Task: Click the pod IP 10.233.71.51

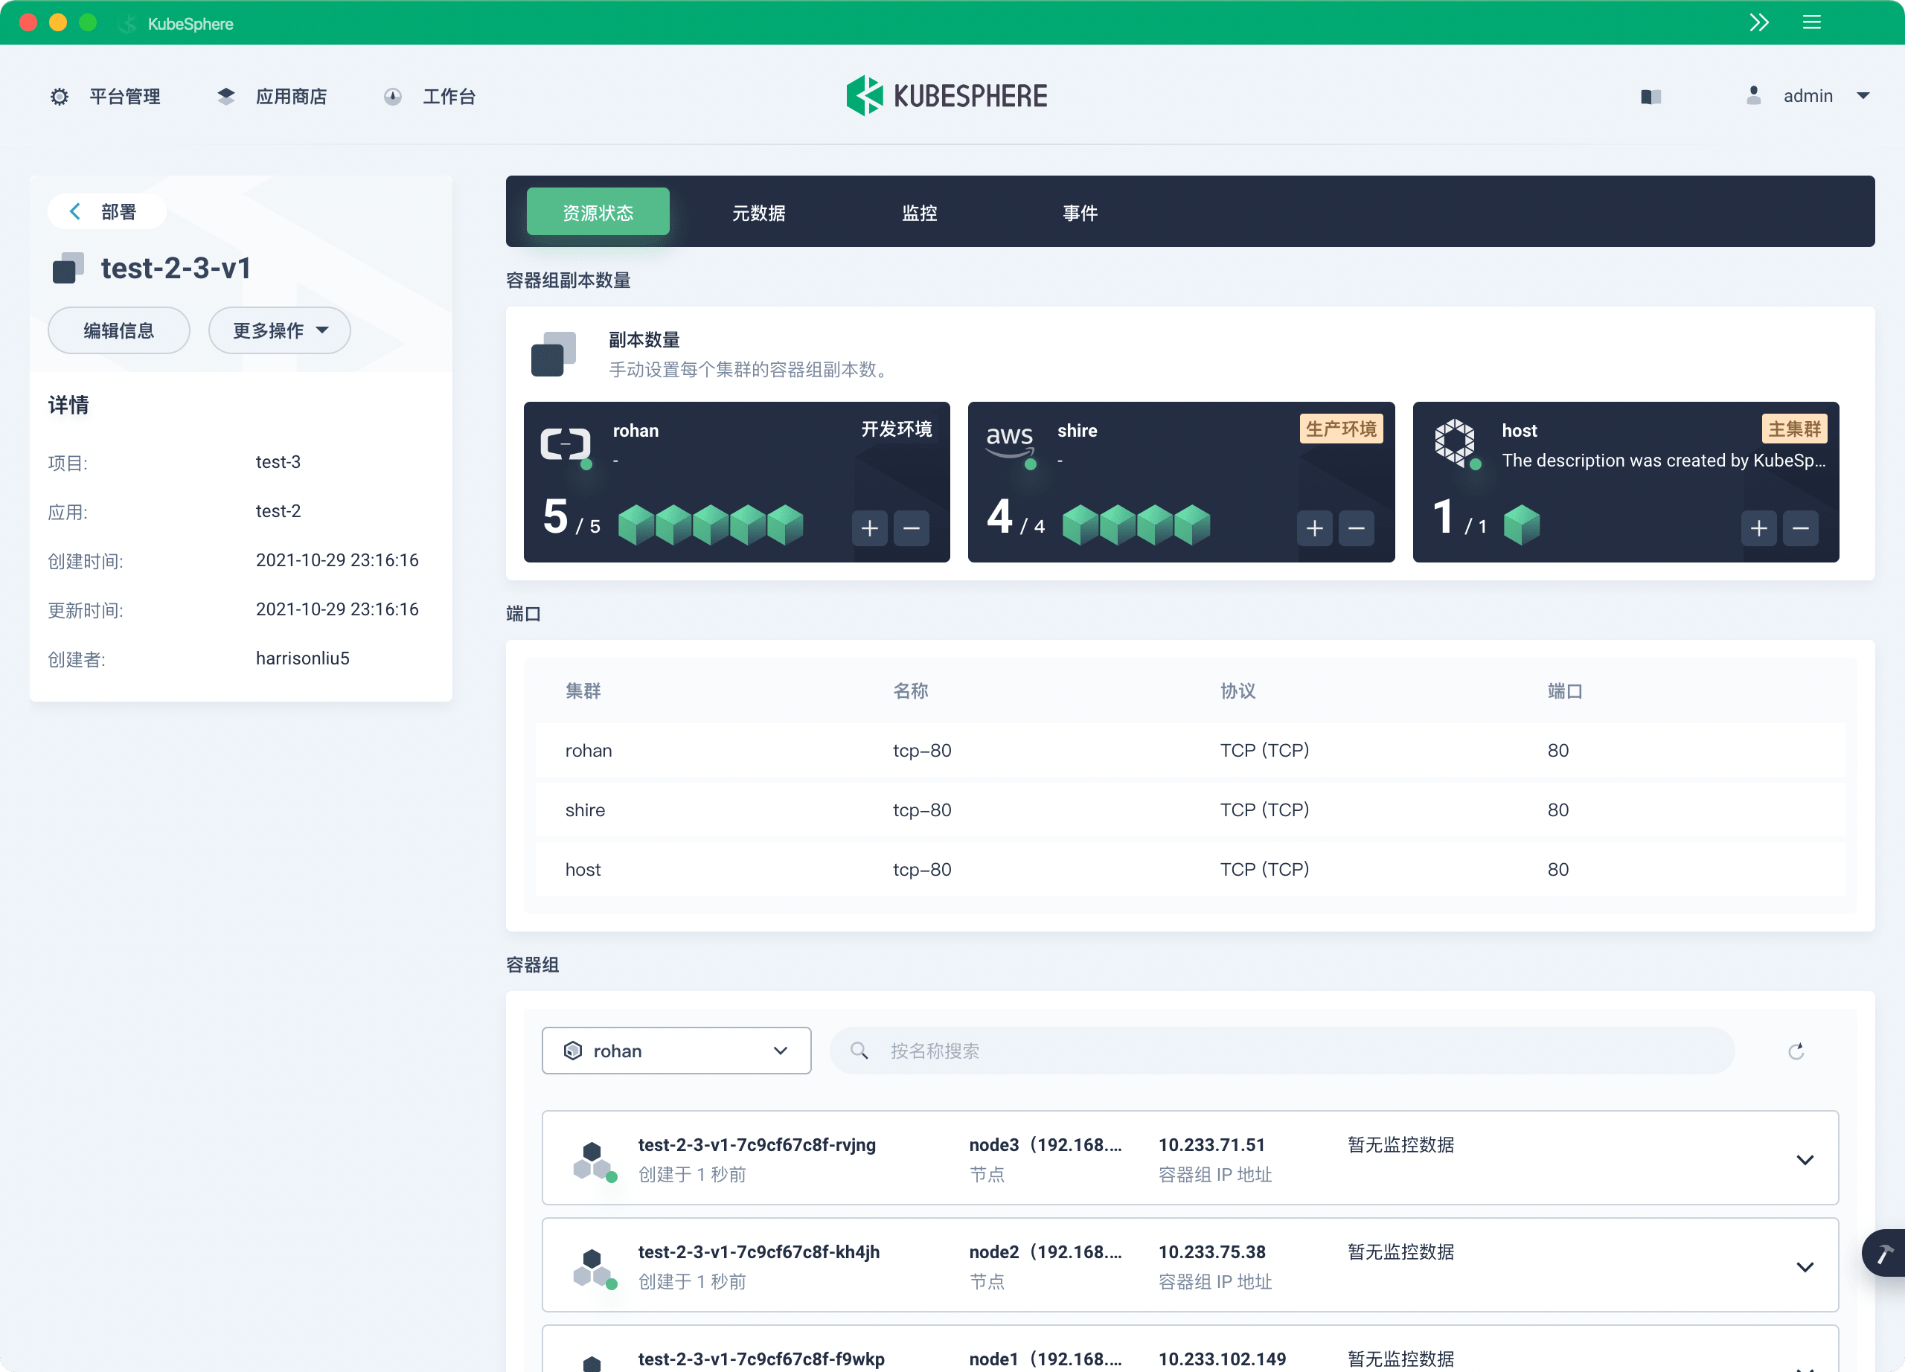Action: click(x=1211, y=1144)
